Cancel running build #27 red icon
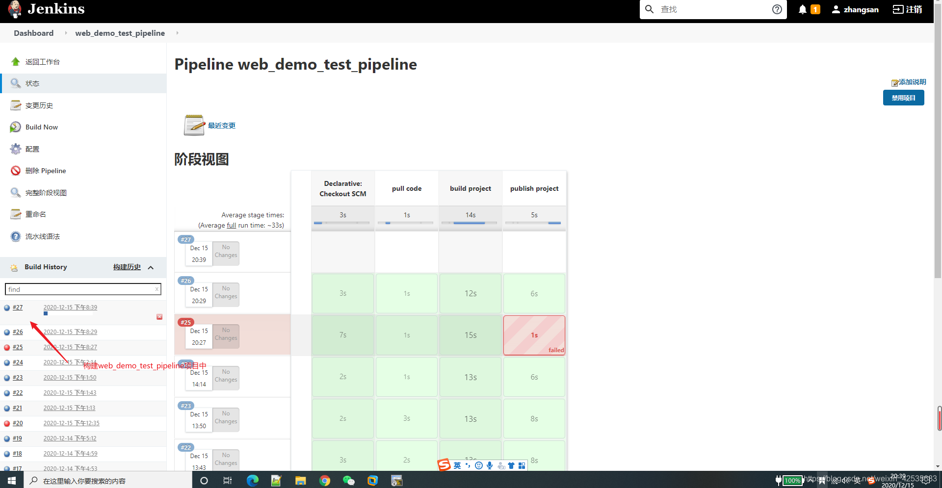Image resolution: width=942 pixels, height=488 pixels. coord(159,317)
